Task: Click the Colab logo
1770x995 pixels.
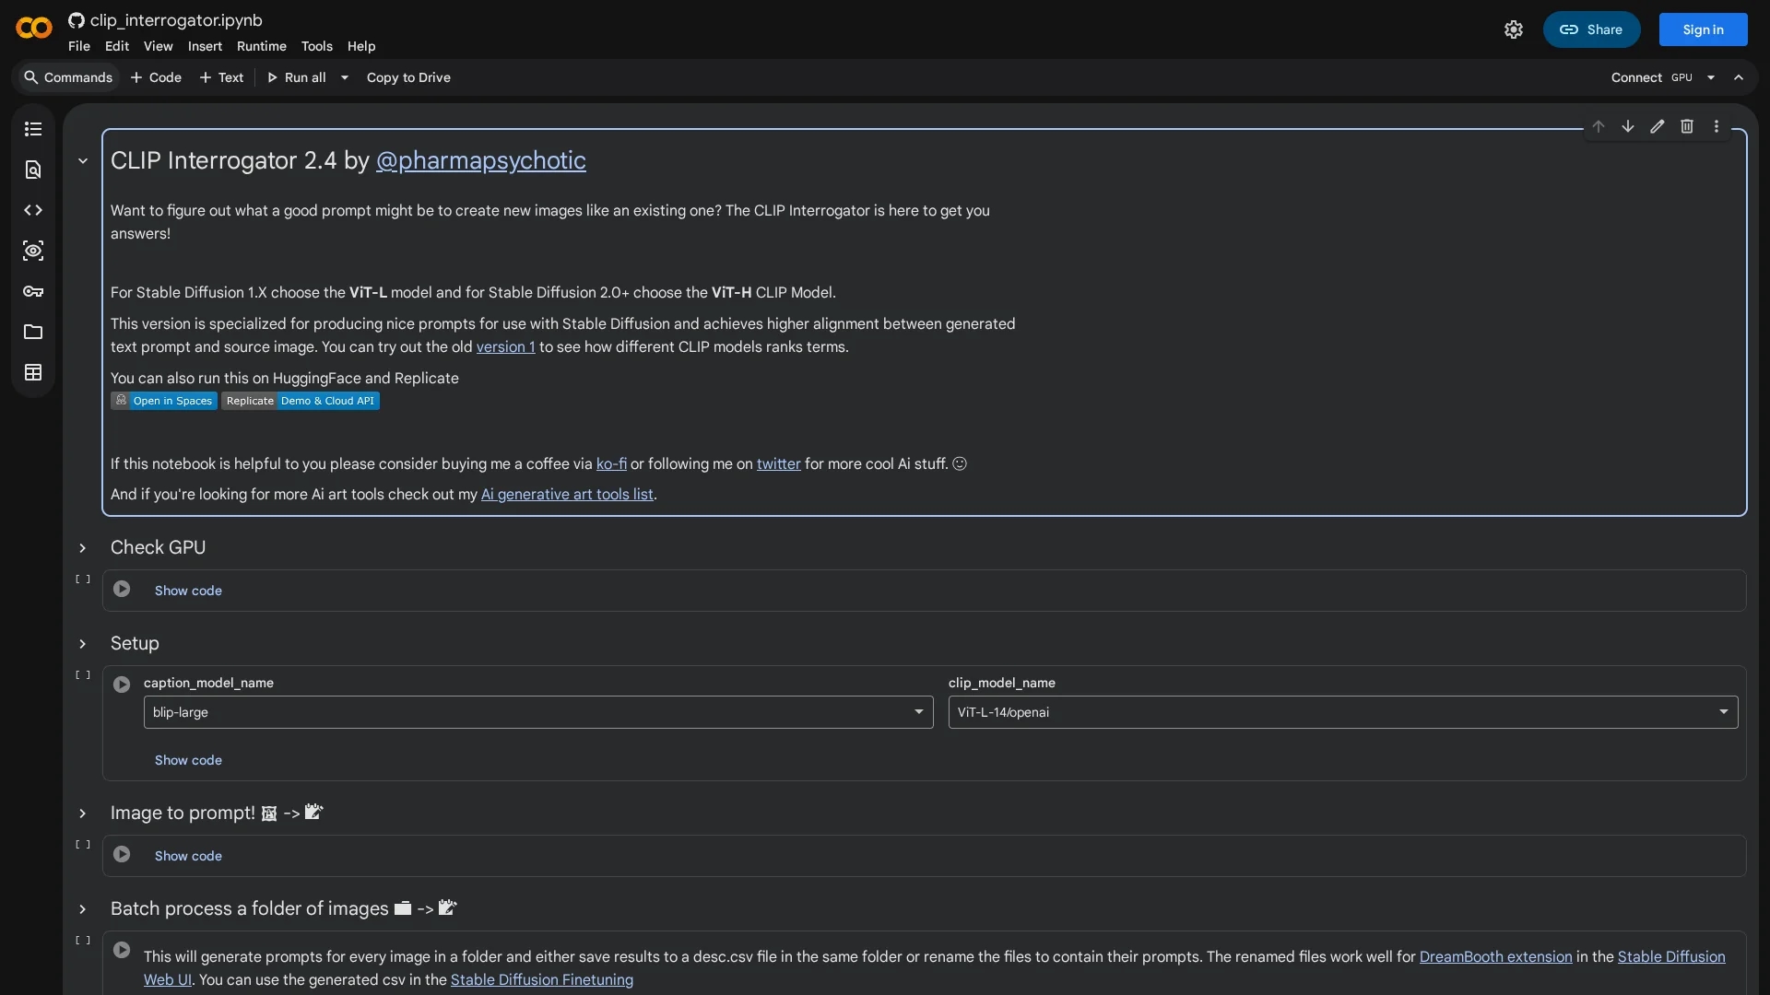Action: 34,29
